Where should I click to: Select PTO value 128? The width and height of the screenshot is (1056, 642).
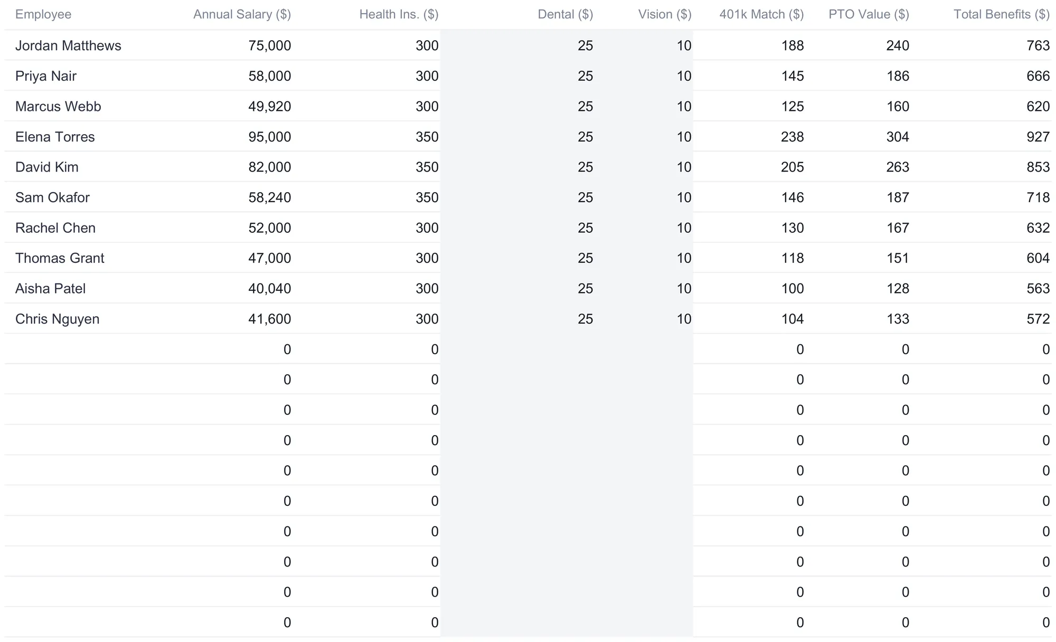(x=898, y=288)
